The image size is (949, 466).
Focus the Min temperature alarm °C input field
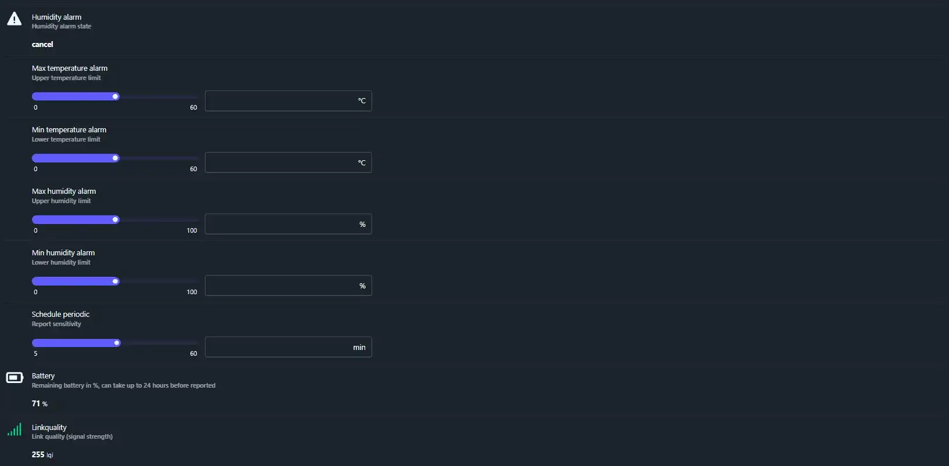[x=279, y=162]
